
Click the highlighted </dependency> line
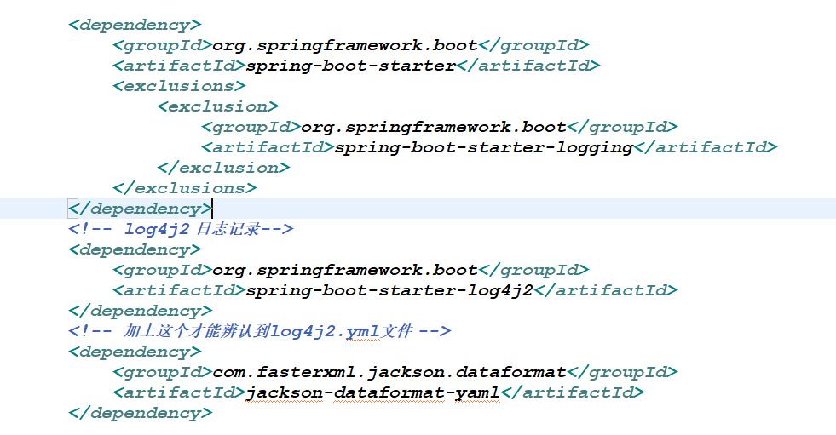tap(418, 209)
